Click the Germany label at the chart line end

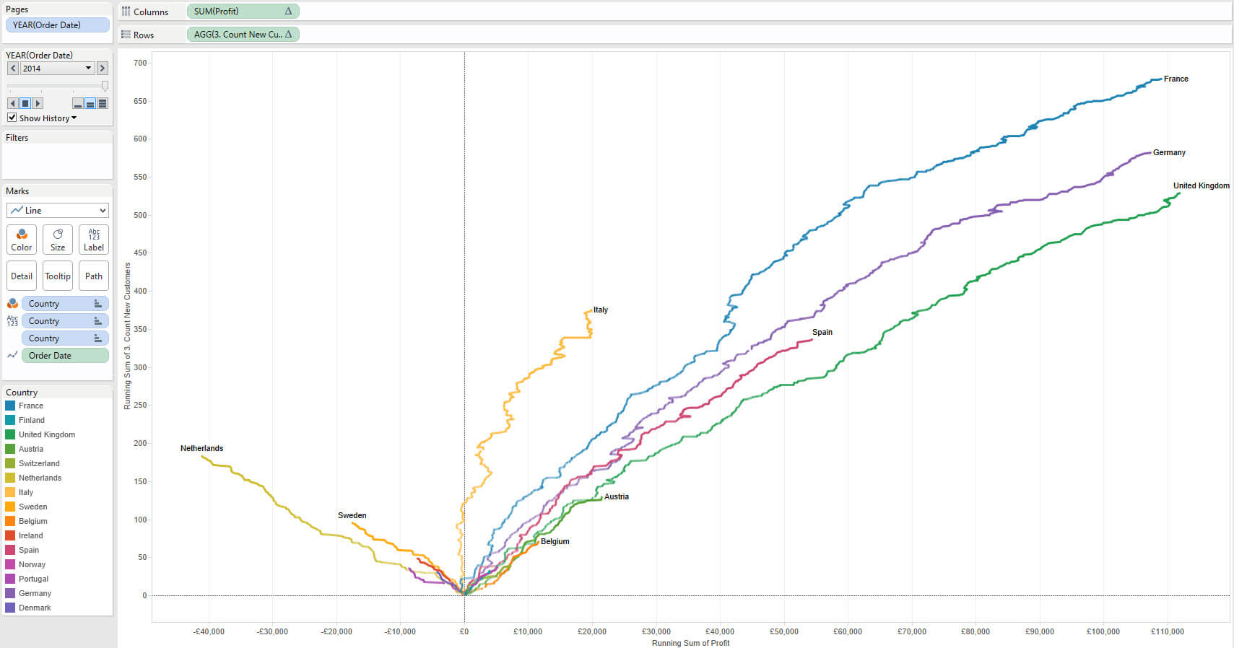(1169, 152)
